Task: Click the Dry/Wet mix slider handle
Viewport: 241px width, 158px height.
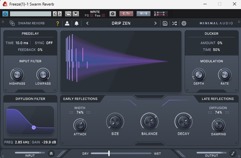Action: (x=109, y=153)
